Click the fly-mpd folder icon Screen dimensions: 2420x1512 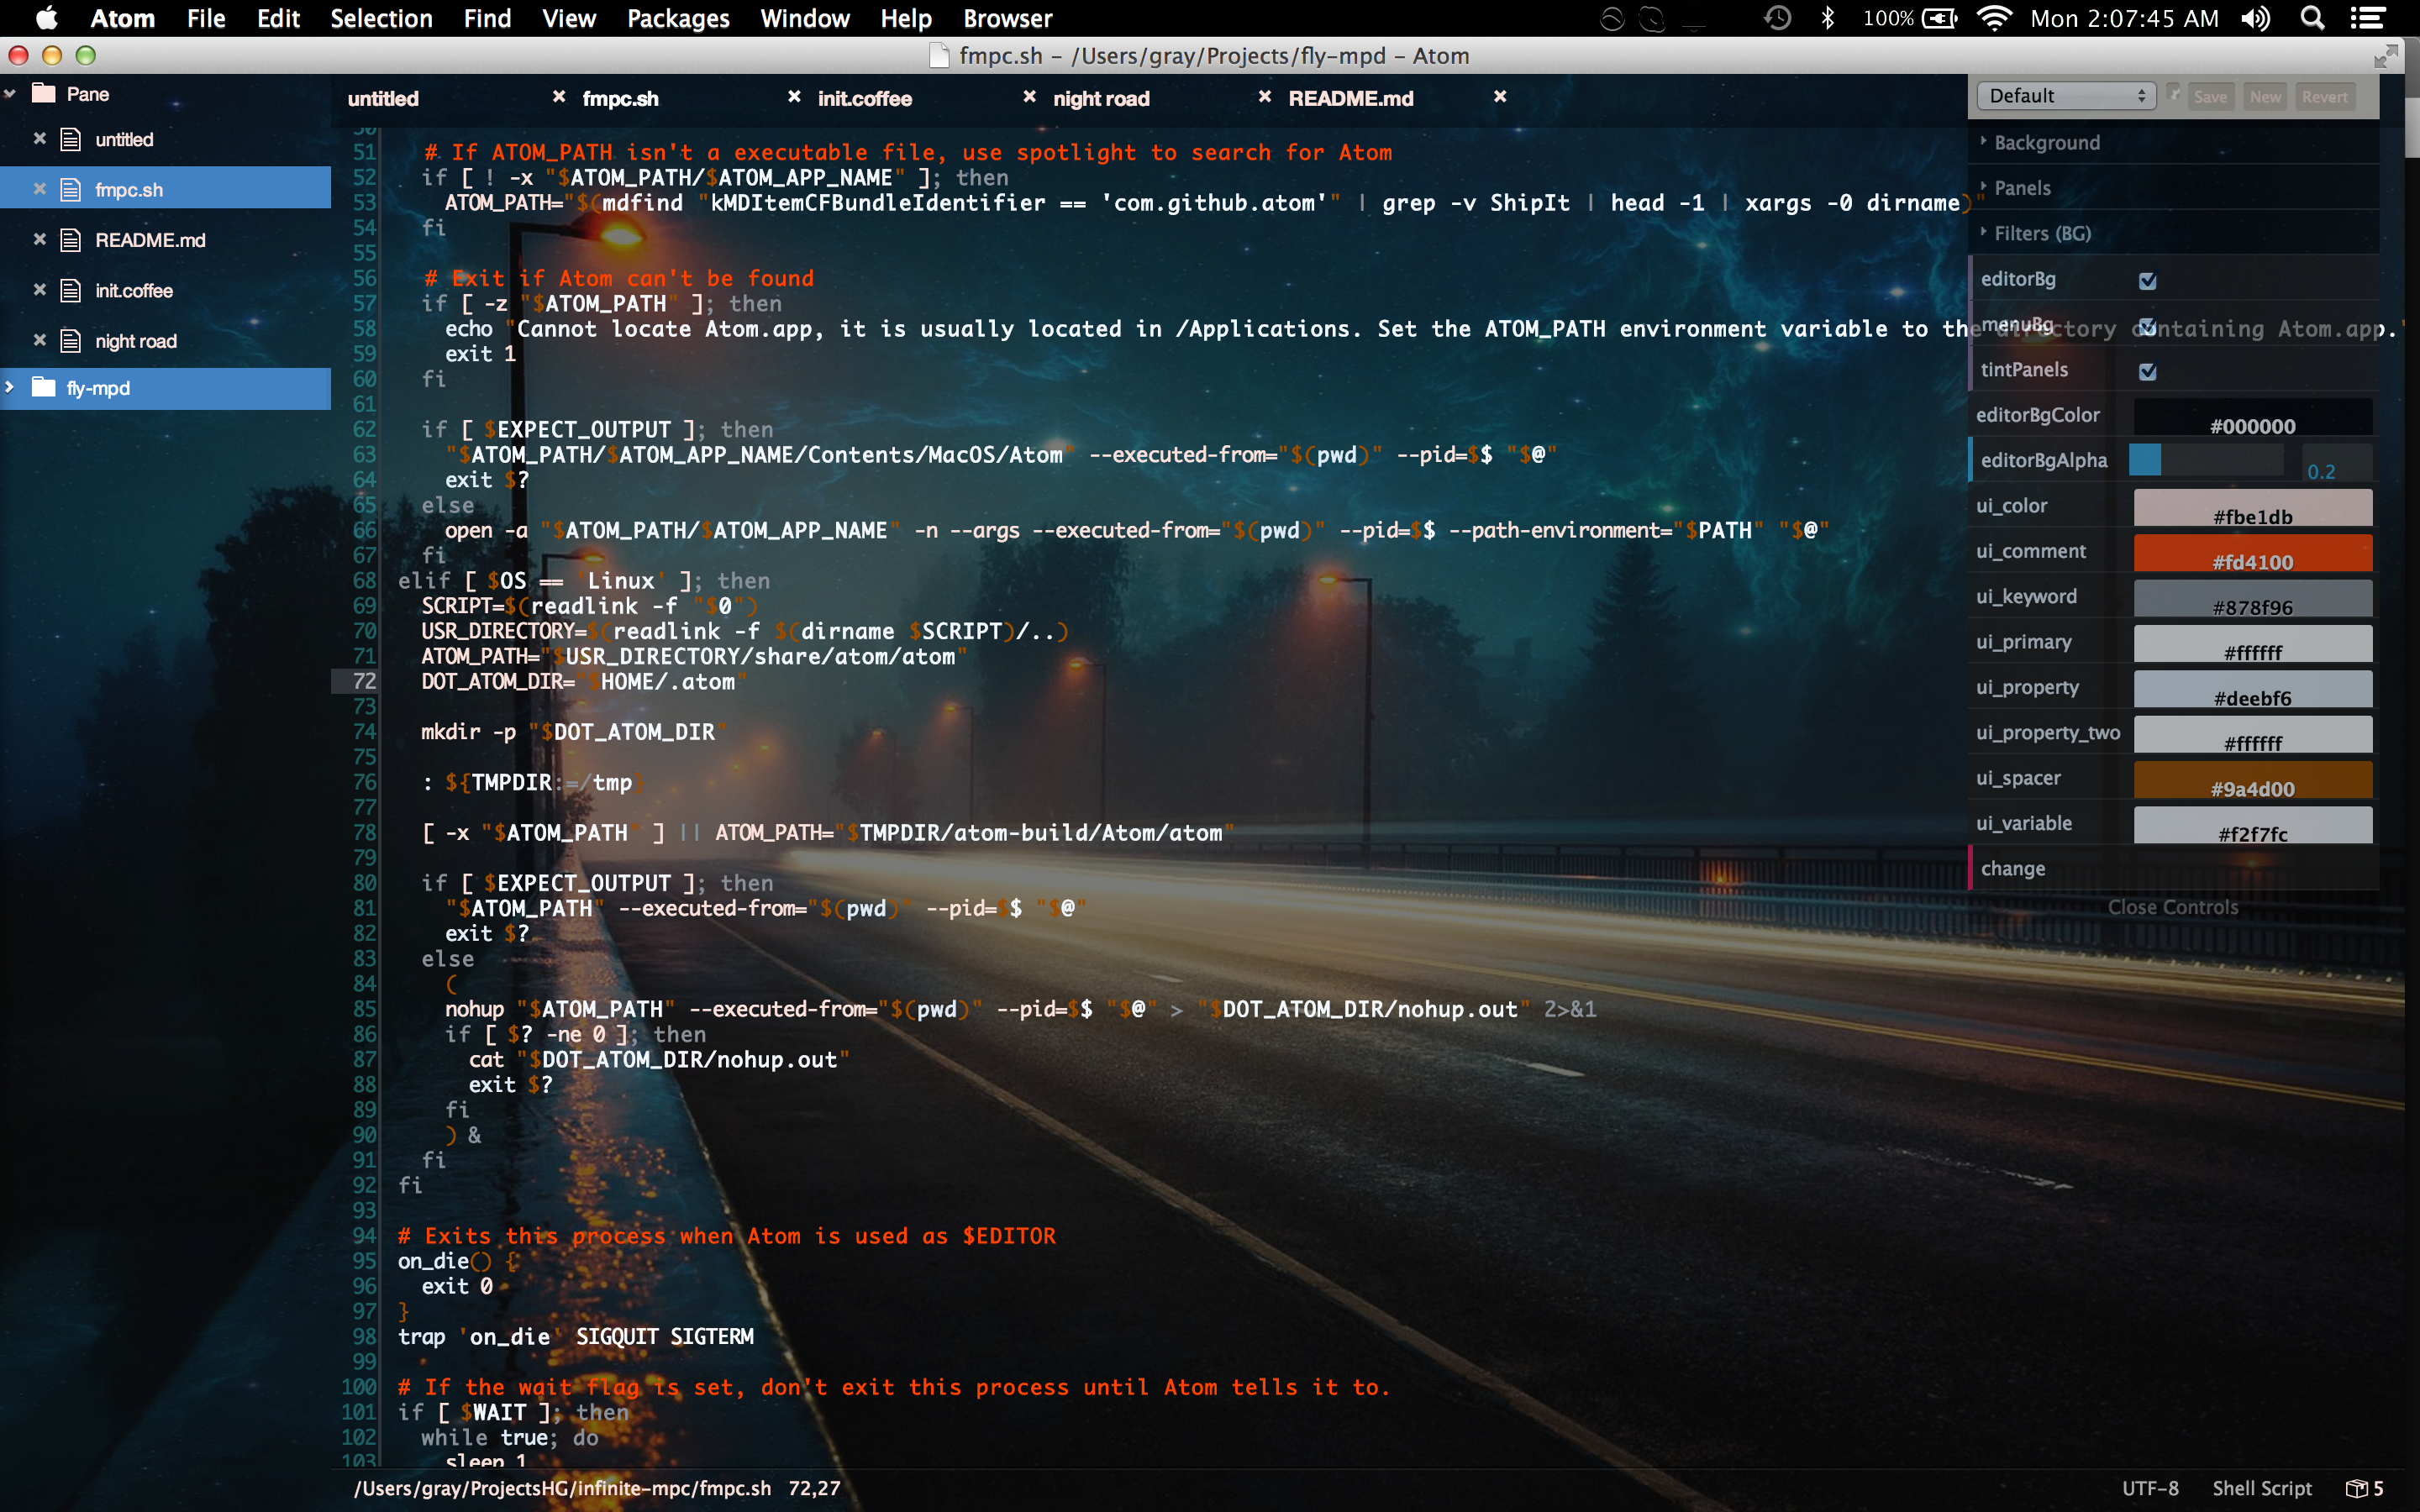coord(43,388)
